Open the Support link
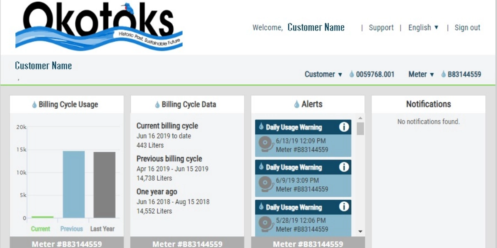The height and width of the screenshot is (248, 497). 381,28
